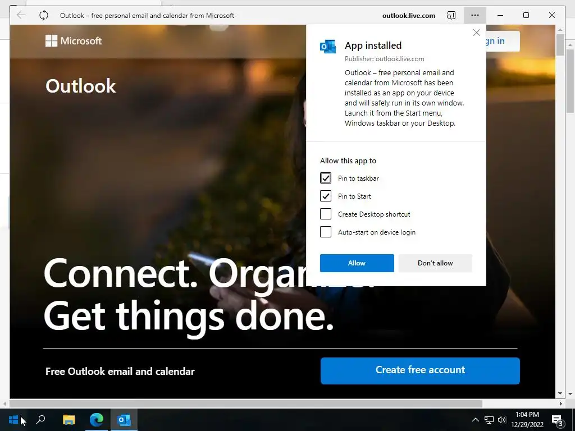Toggle the Pin to taskbar checkbox
This screenshot has width=575, height=431.
pyautogui.click(x=326, y=178)
